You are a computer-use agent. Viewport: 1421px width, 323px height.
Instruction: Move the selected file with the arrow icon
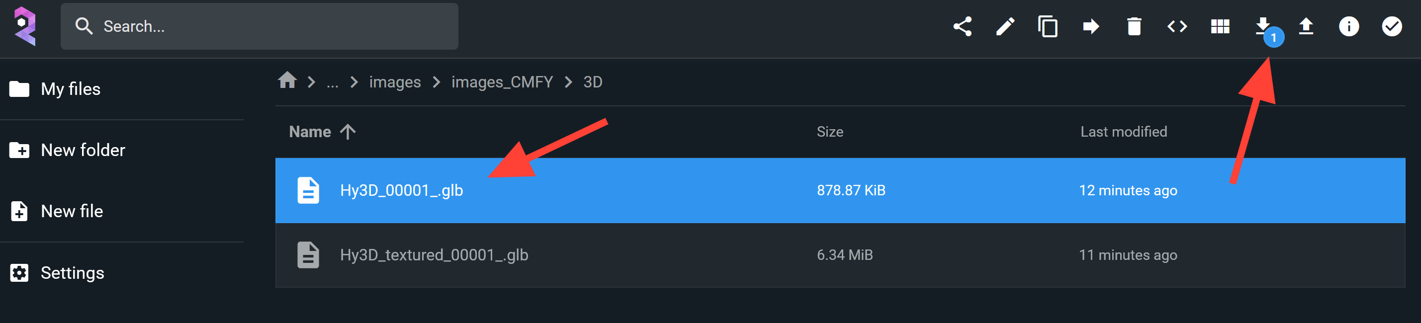click(x=1090, y=26)
